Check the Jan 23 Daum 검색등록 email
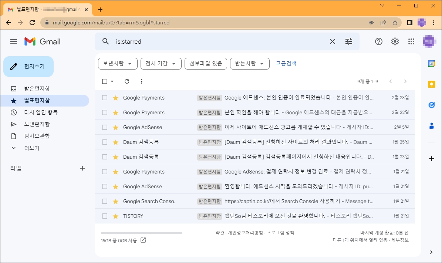This screenshot has width=442, height=263. [105, 157]
